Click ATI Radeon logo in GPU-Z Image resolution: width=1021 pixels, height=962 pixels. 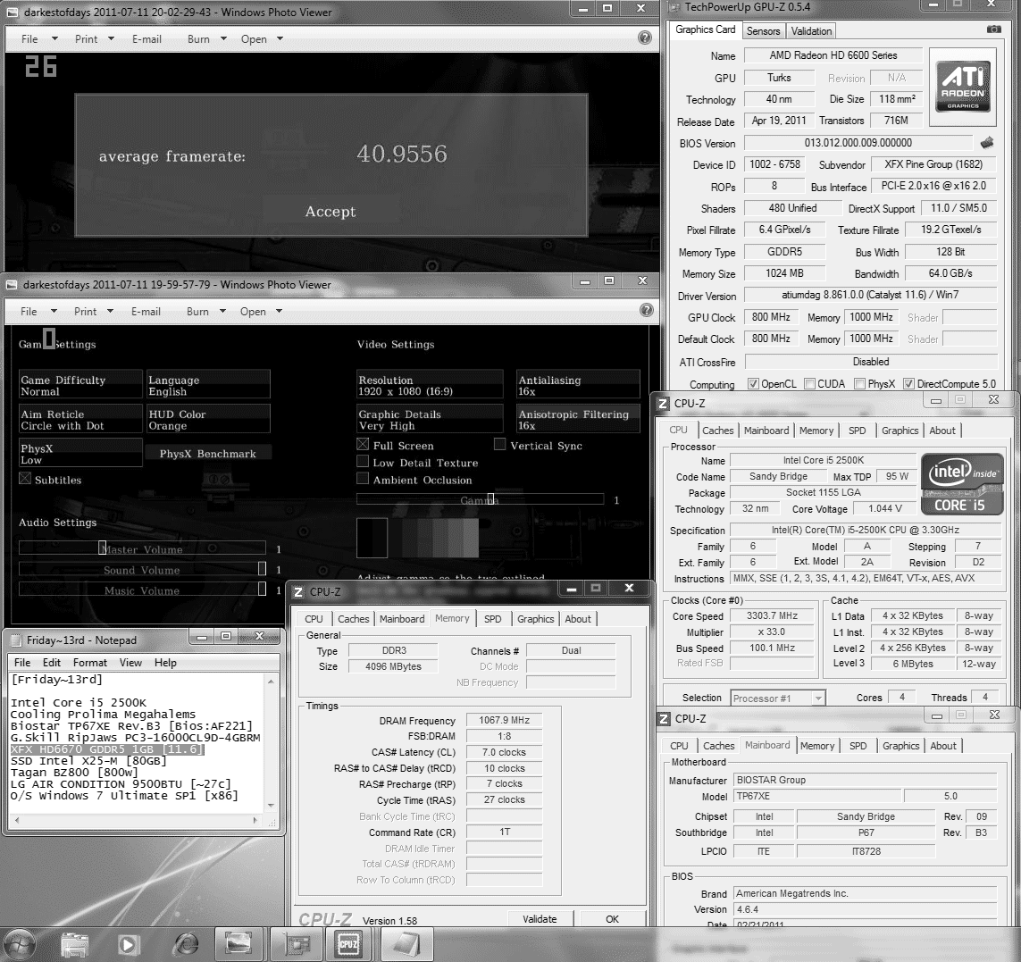[962, 87]
